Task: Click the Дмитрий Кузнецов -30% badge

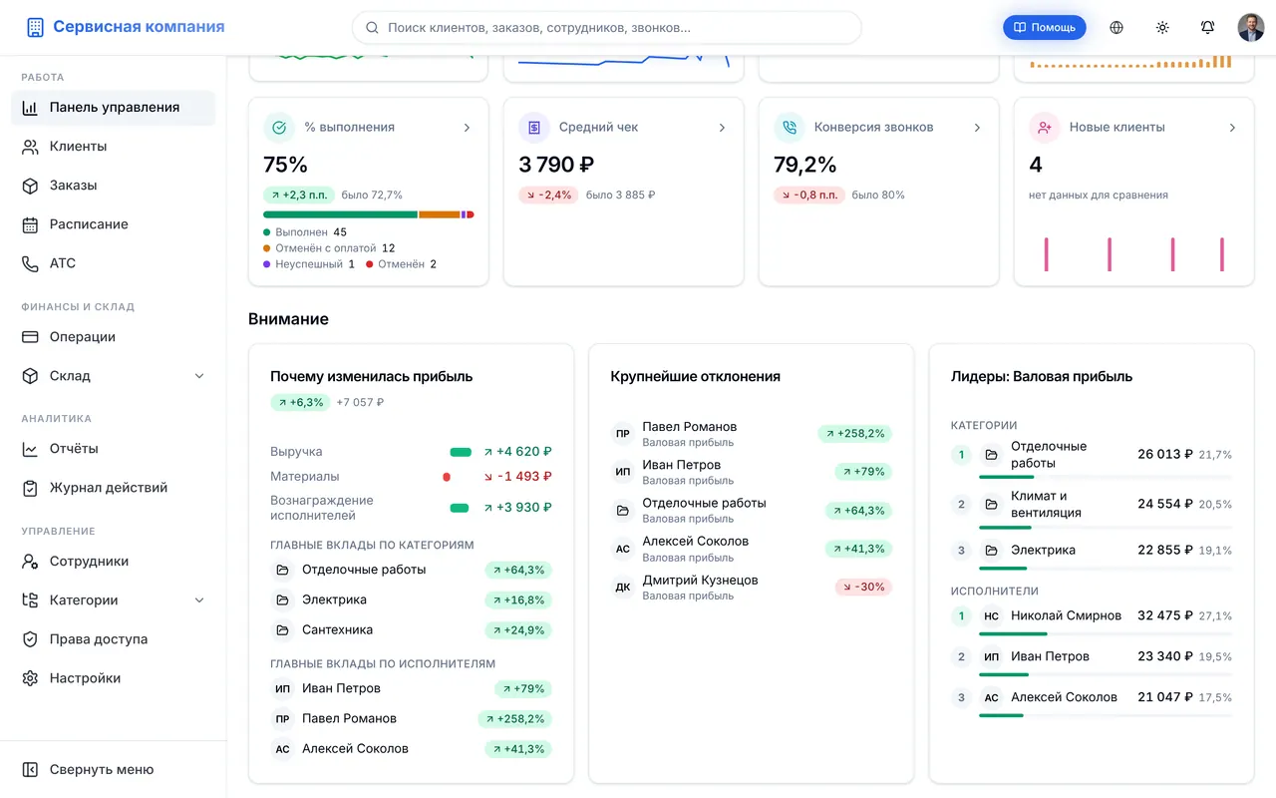Action: click(x=863, y=587)
